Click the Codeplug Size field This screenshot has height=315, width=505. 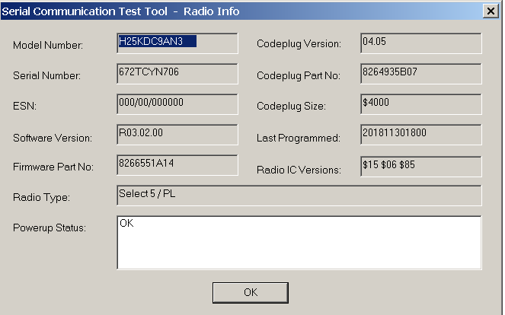[420, 103]
